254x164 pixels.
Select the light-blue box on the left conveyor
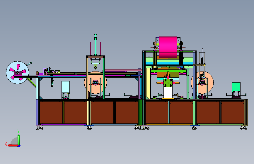click(66, 87)
